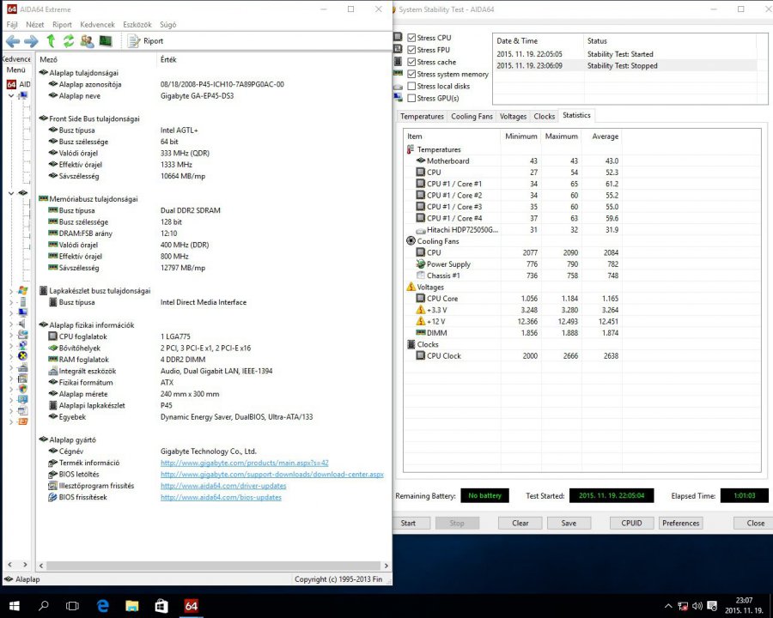Select the display monitor tree icon
773x618 pixels.
pos(22,312)
